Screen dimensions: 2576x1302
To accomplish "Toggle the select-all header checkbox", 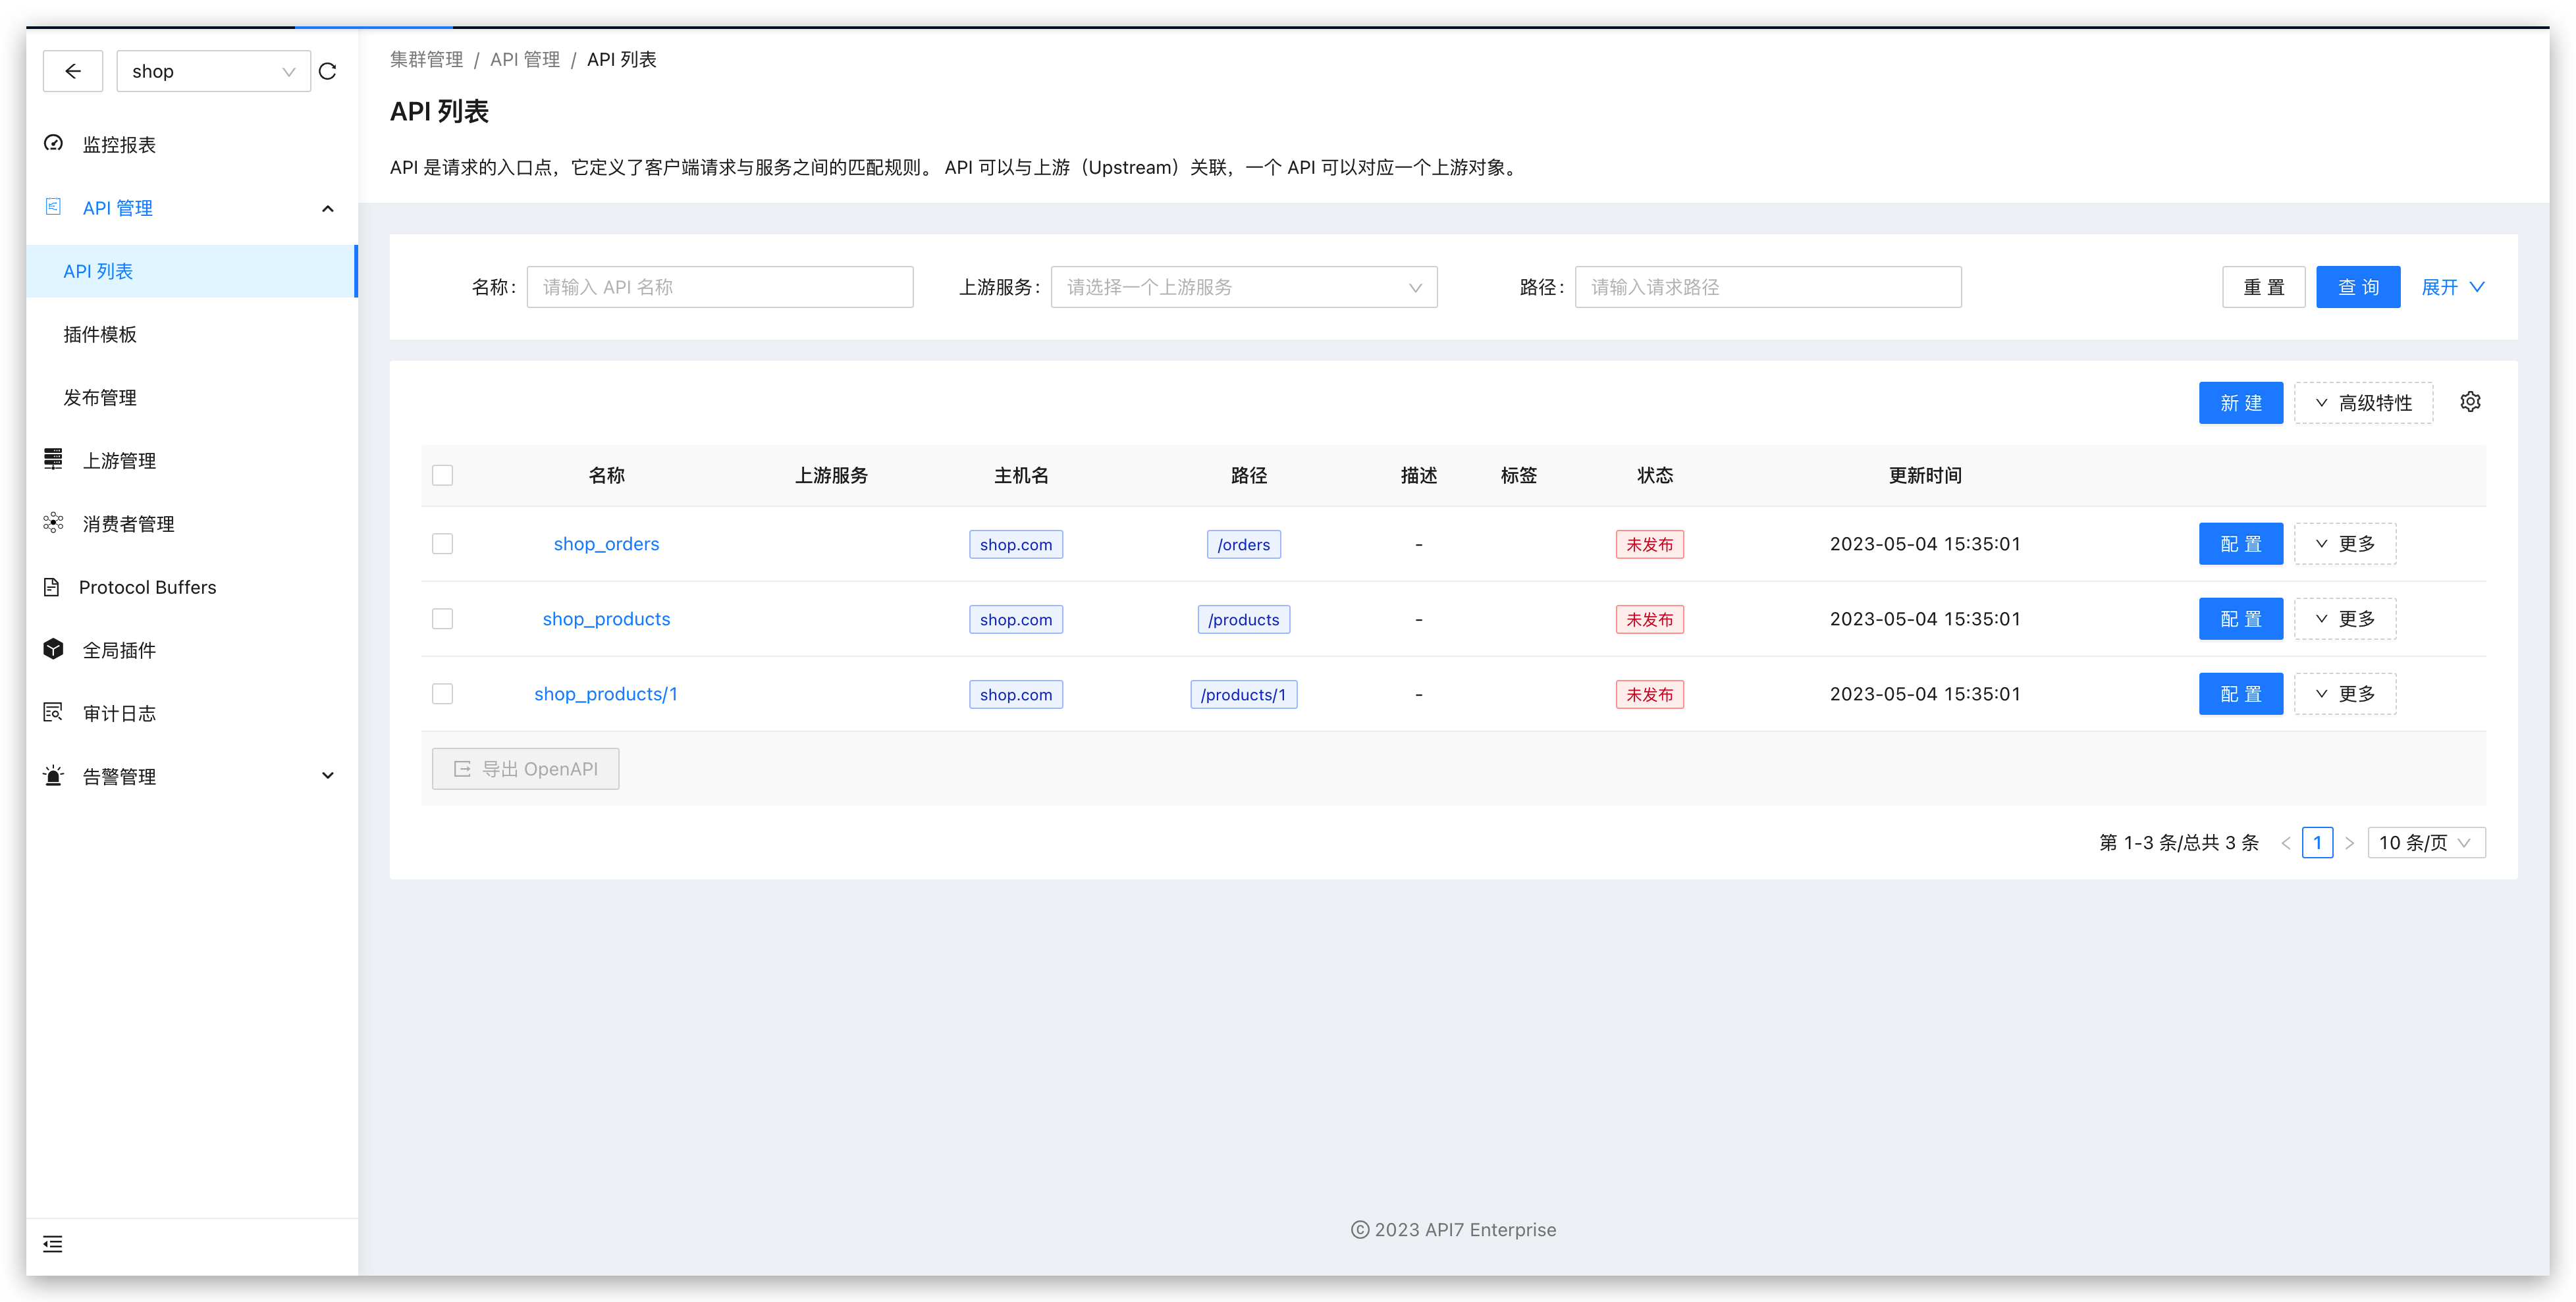I will (x=442, y=475).
